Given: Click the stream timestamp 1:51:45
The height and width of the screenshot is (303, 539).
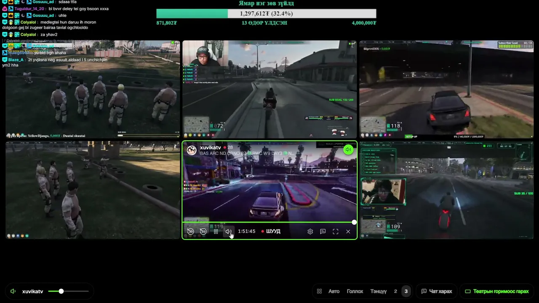Looking at the screenshot, I should (x=246, y=231).
